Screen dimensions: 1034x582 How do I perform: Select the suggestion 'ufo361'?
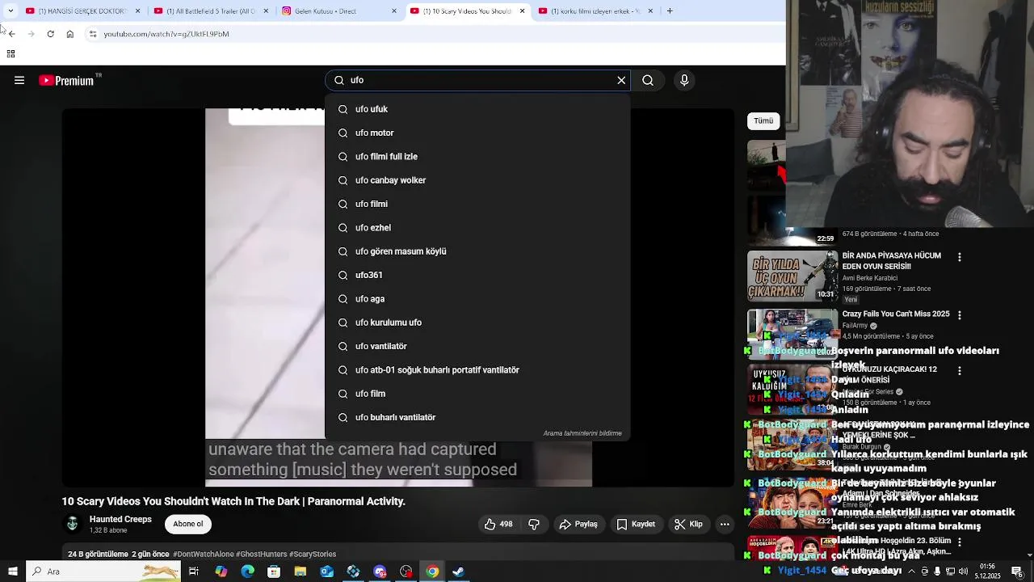(477, 275)
